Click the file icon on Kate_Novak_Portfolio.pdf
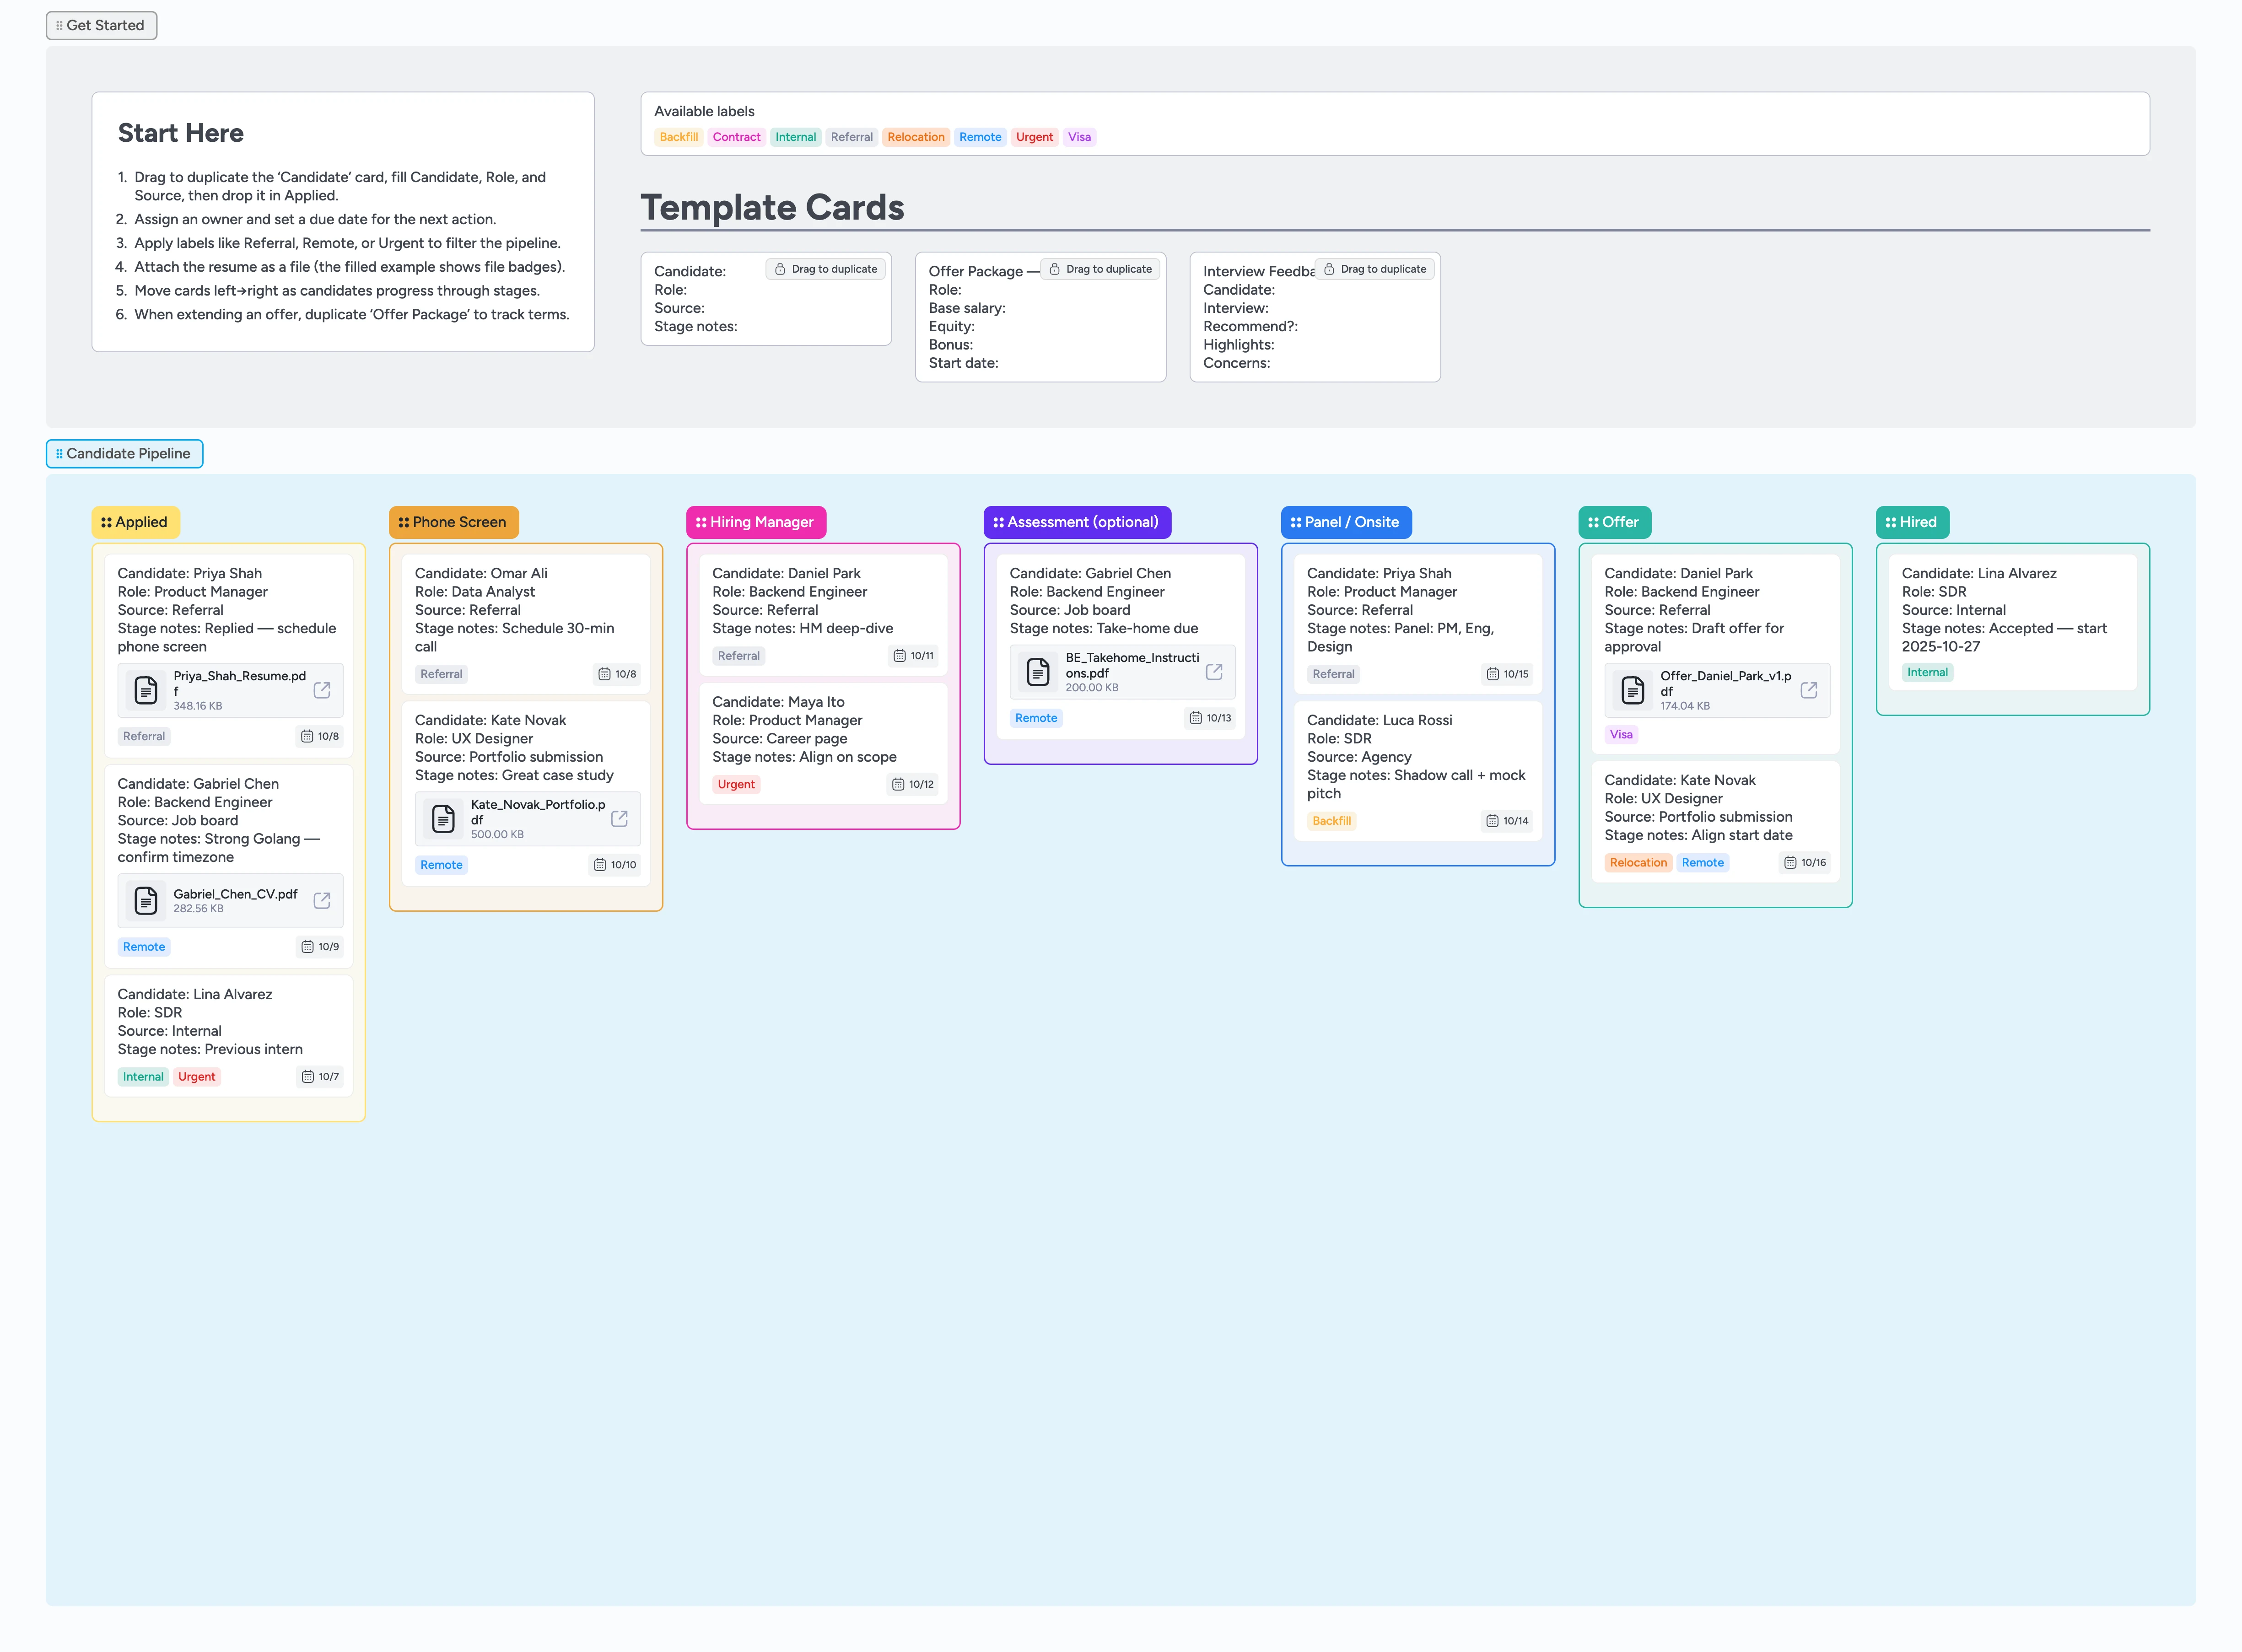2242x1652 pixels. click(444, 818)
